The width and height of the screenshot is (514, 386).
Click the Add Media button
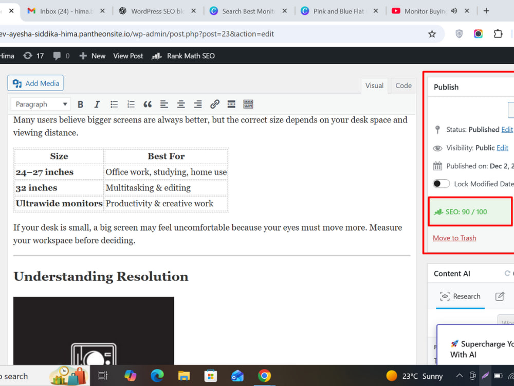[35, 83]
